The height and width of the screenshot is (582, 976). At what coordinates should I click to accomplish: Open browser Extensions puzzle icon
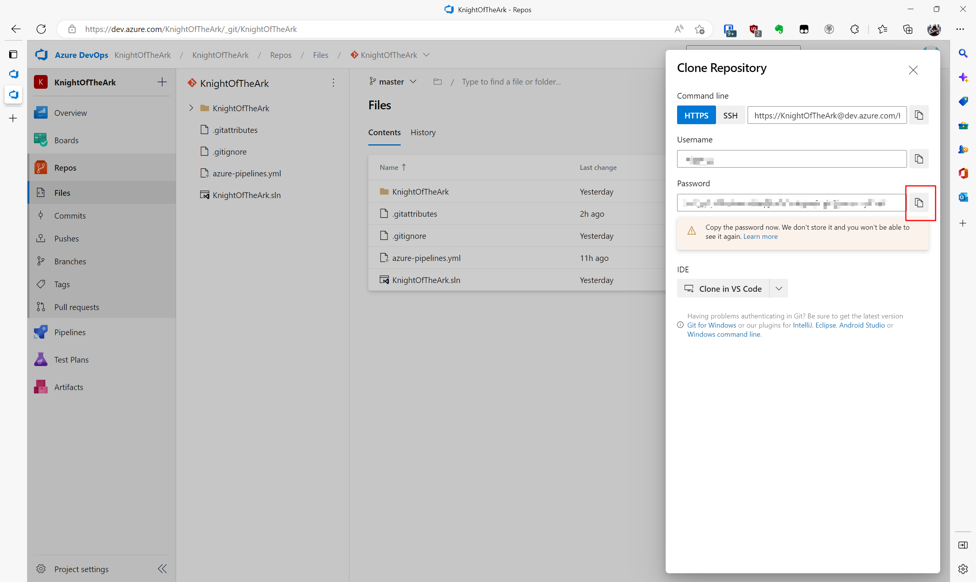[x=854, y=29]
